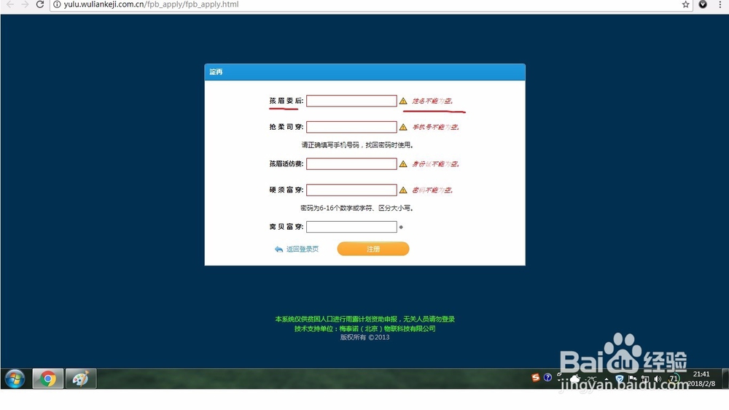Click the Paint icon on the taskbar

point(81,379)
